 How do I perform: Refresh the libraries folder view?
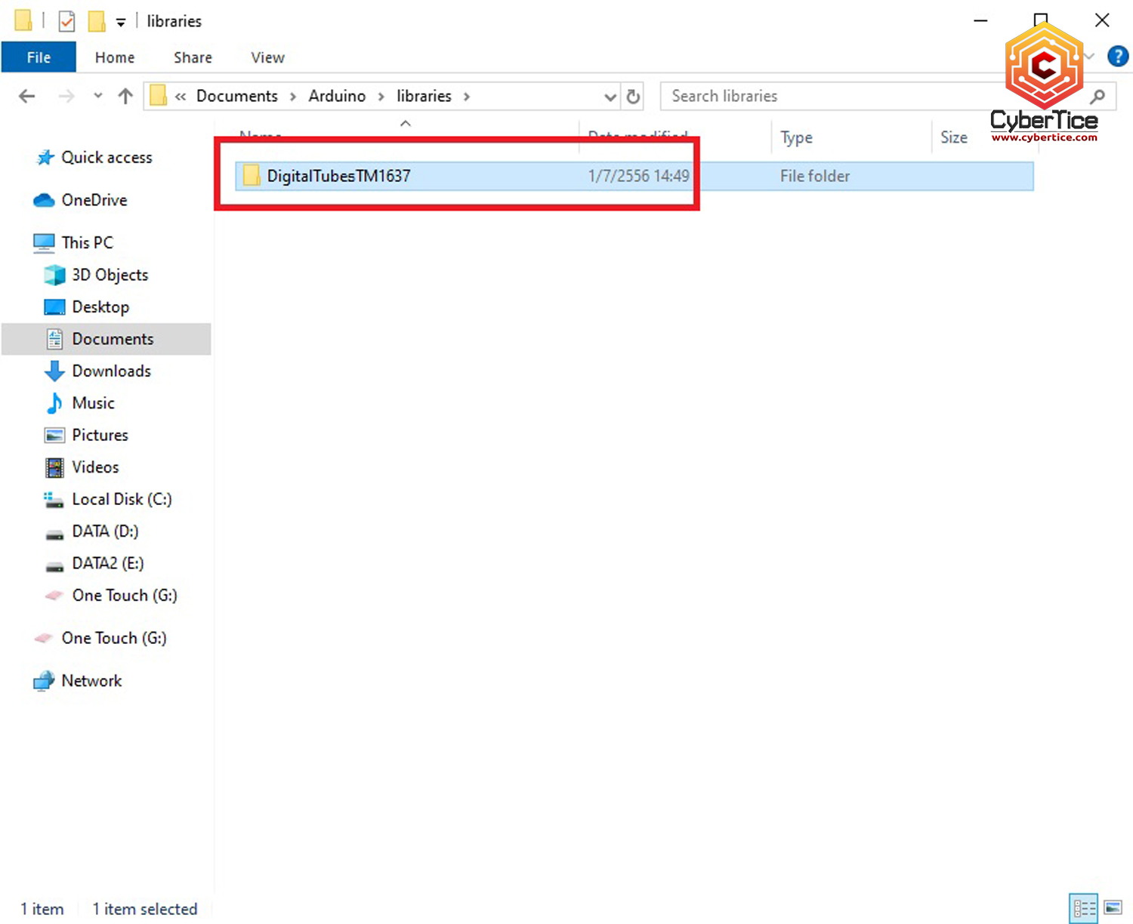pyautogui.click(x=633, y=97)
